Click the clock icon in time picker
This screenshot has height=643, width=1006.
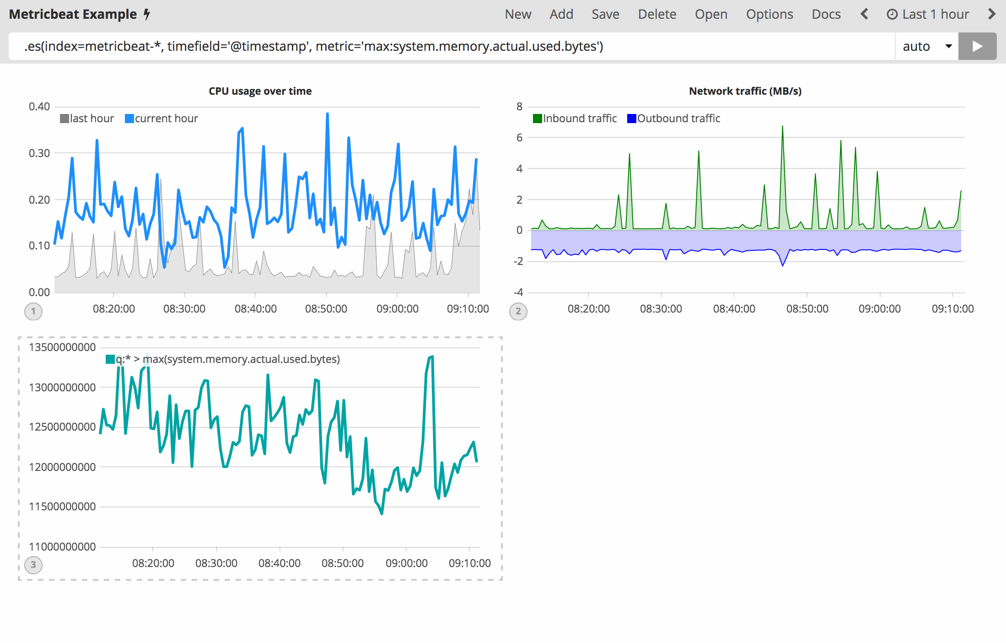pyautogui.click(x=892, y=14)
